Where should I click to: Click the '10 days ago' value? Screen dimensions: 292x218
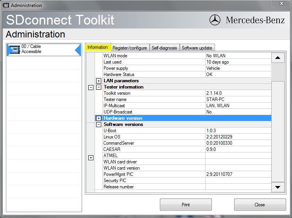tap(217, 62)
